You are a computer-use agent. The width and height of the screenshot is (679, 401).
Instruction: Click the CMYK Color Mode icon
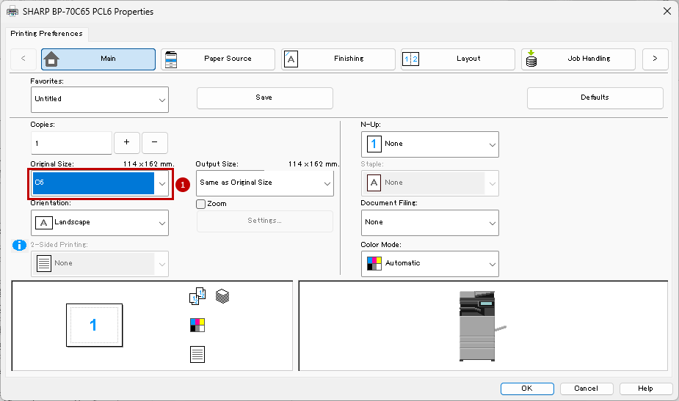(x=374, y=263)
